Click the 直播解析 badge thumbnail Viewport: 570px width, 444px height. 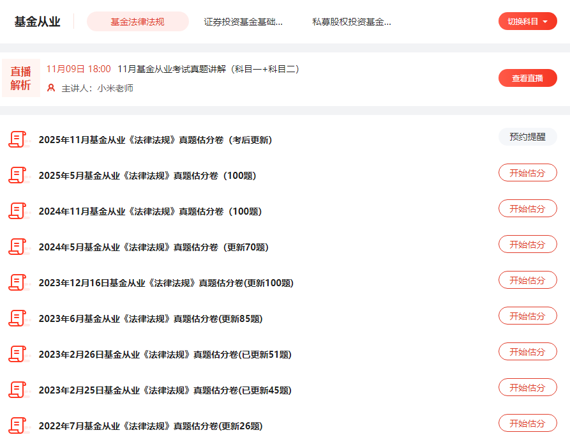pyautogui.click(x=20, y=79)
